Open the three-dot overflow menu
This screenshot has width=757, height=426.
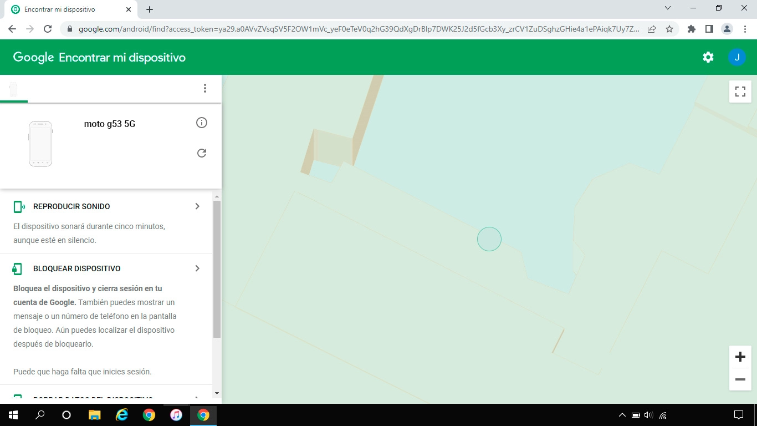(x=205, y=88)
